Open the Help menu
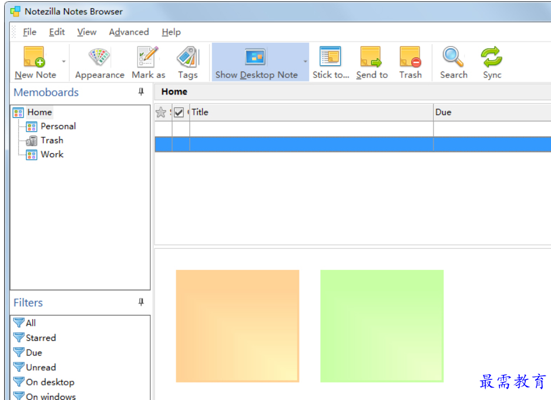Screen dimensions: 551x400 coord(171,32)
